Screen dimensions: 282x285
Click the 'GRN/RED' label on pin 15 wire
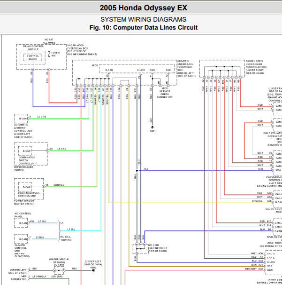59,185
